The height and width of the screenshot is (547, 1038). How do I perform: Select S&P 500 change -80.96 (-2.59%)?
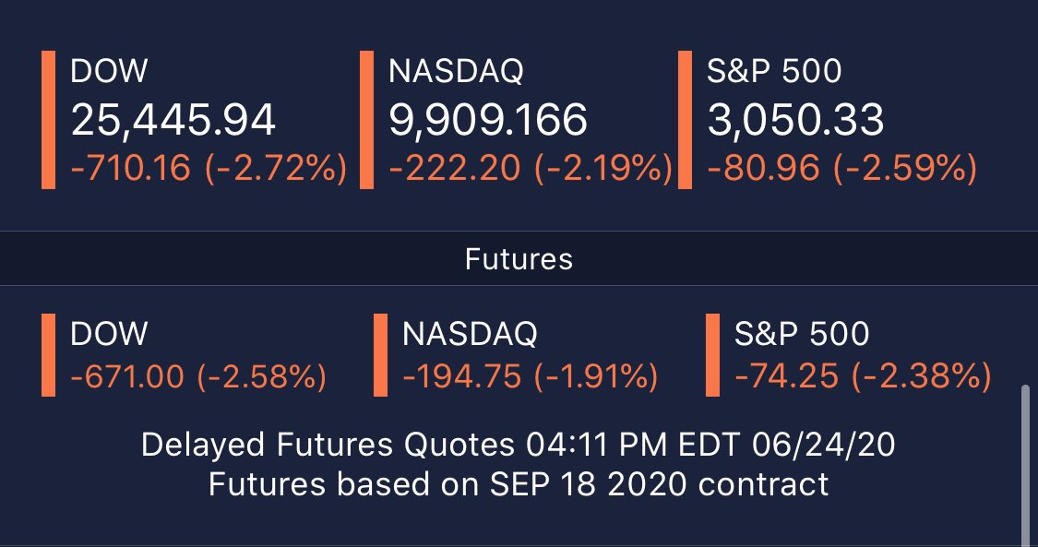[841, 168]
